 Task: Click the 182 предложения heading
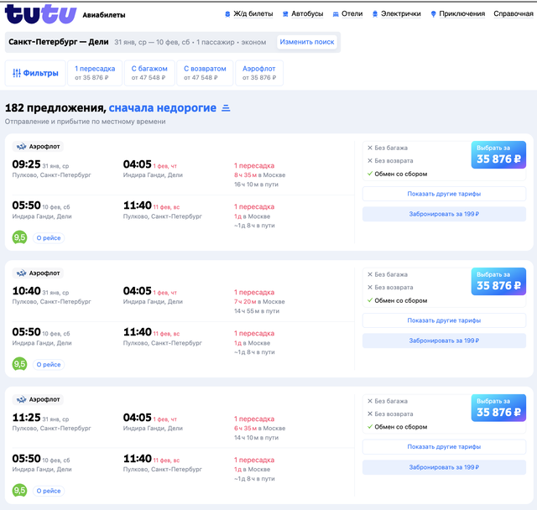(55, 108)
